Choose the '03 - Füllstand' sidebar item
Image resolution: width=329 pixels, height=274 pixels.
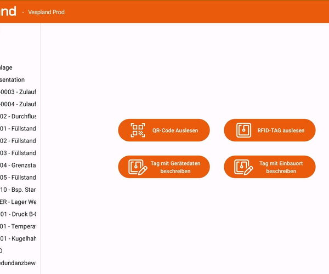pos(18,153)
